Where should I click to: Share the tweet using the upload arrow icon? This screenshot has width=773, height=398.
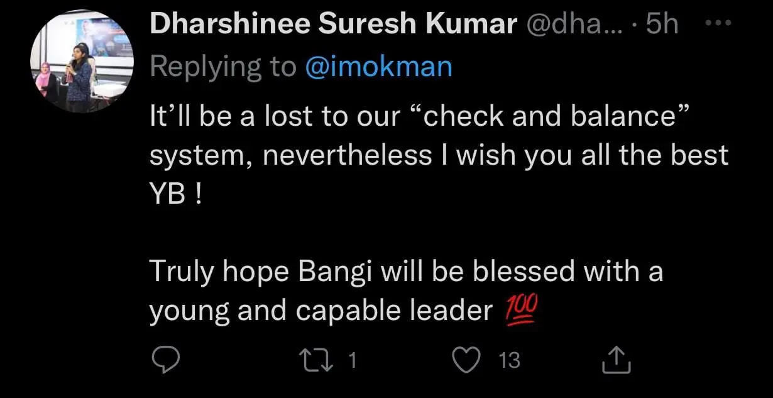[x=615, y=360]
